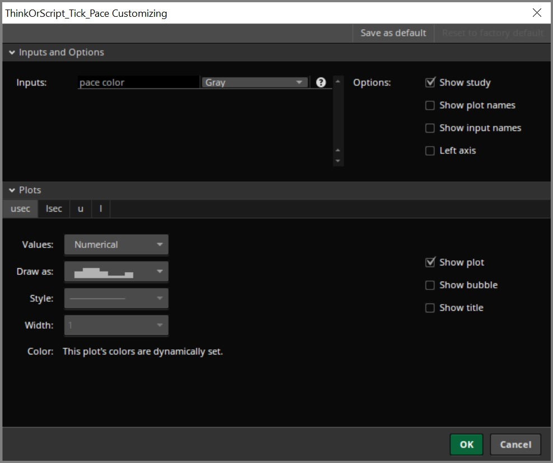
Task: Open the Width dropdown
Action: point(116,325)
